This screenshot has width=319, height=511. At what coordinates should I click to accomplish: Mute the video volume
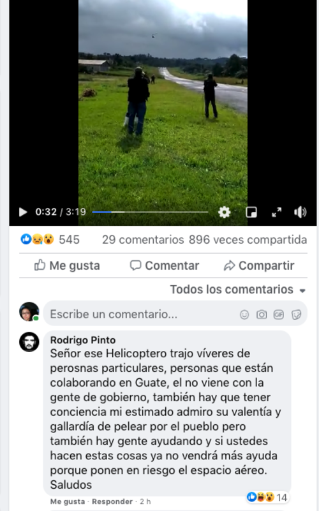click(300, 212)
